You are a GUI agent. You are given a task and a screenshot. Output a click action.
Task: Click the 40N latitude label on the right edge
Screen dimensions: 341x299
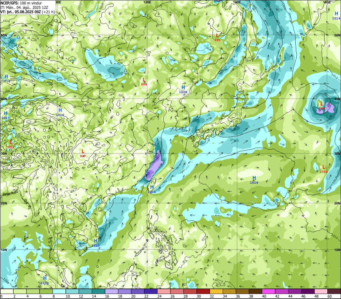tap(337, 99)
